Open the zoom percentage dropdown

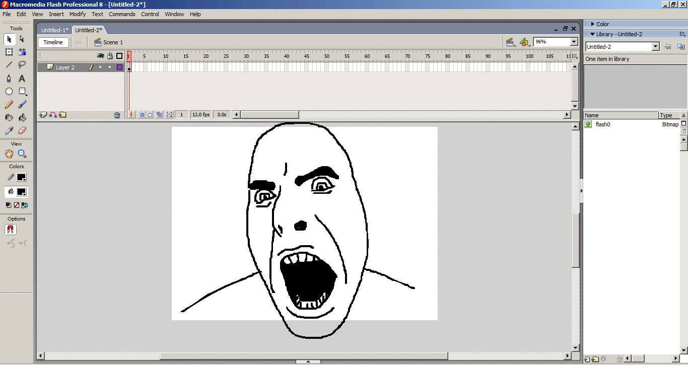(x=574, y=42)
